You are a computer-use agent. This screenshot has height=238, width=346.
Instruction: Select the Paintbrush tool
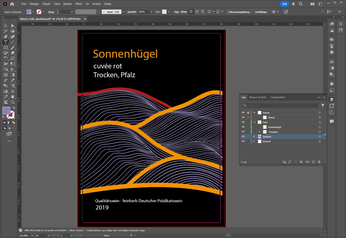point(13,47)
